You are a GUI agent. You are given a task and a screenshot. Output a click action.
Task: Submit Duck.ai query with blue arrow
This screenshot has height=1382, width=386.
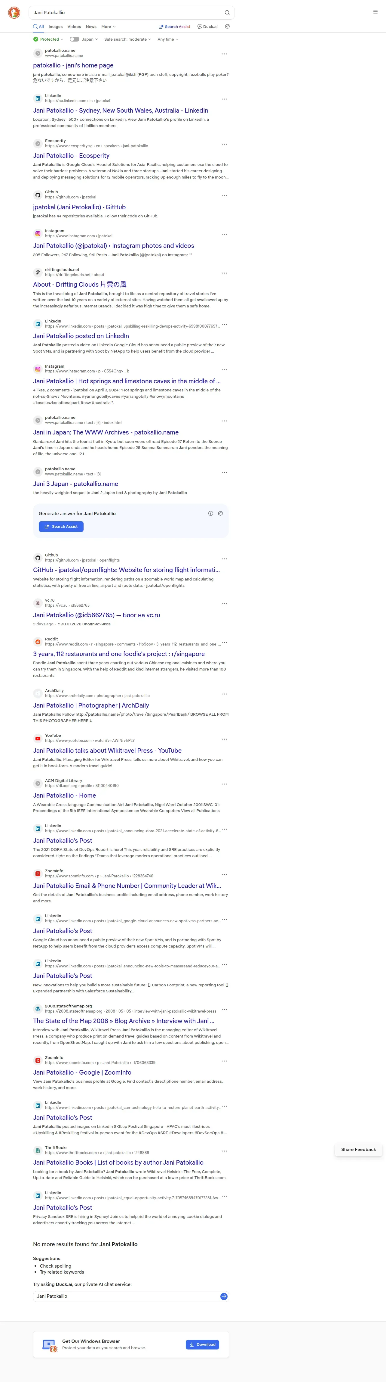point(224,1296)
